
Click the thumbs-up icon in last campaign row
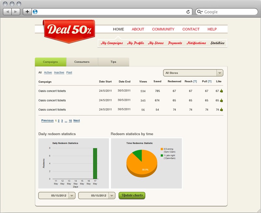point(222,110)
